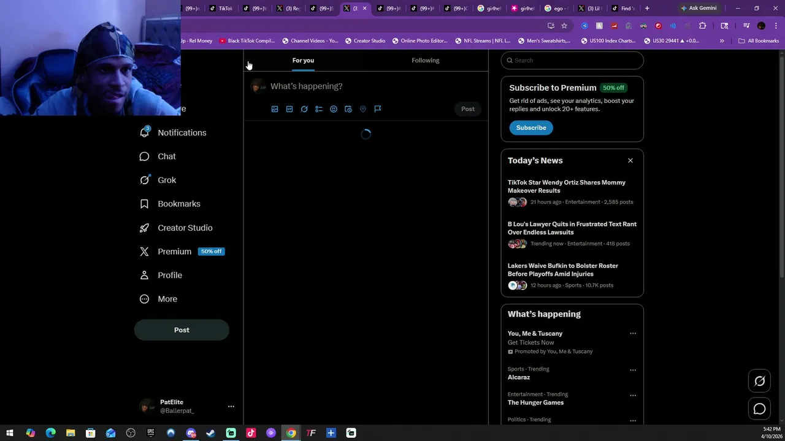Open B Lou's Lawyer Quits news story
Image resolution: width=785 pixels, height=441 pixels.
572,234
